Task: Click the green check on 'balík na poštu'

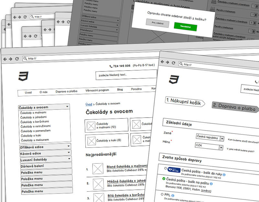Action: point(163,179)
